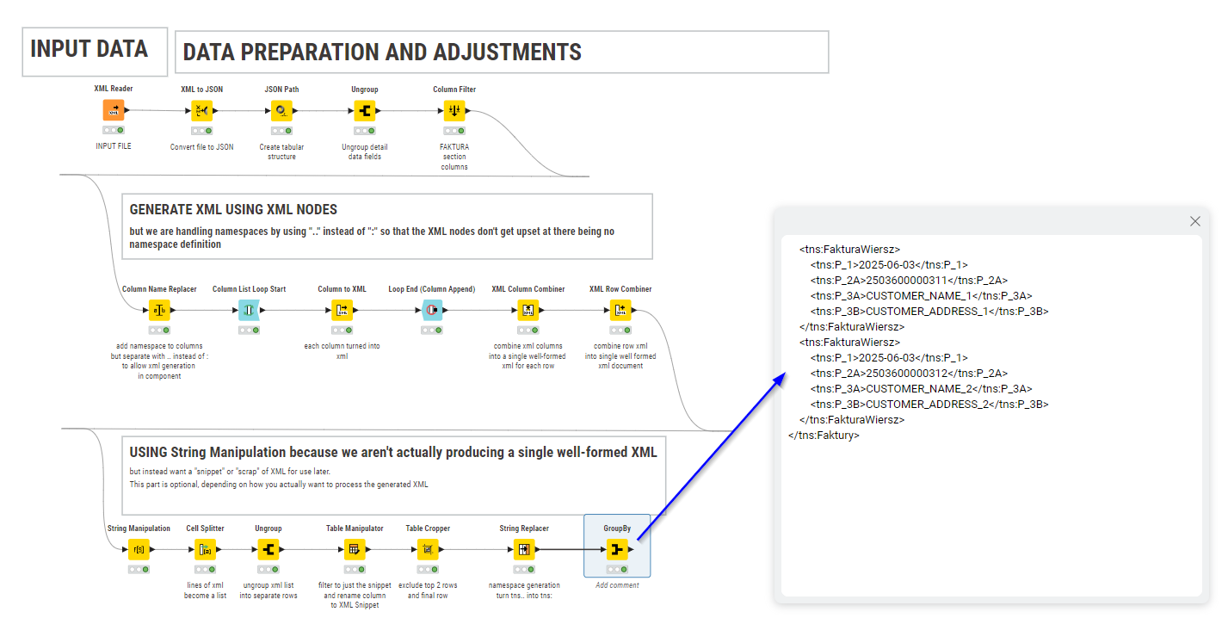1228x618 pixels.
Task: Close the XML output preview panel
Action: pyautogui.click(x=1194, y=221)
